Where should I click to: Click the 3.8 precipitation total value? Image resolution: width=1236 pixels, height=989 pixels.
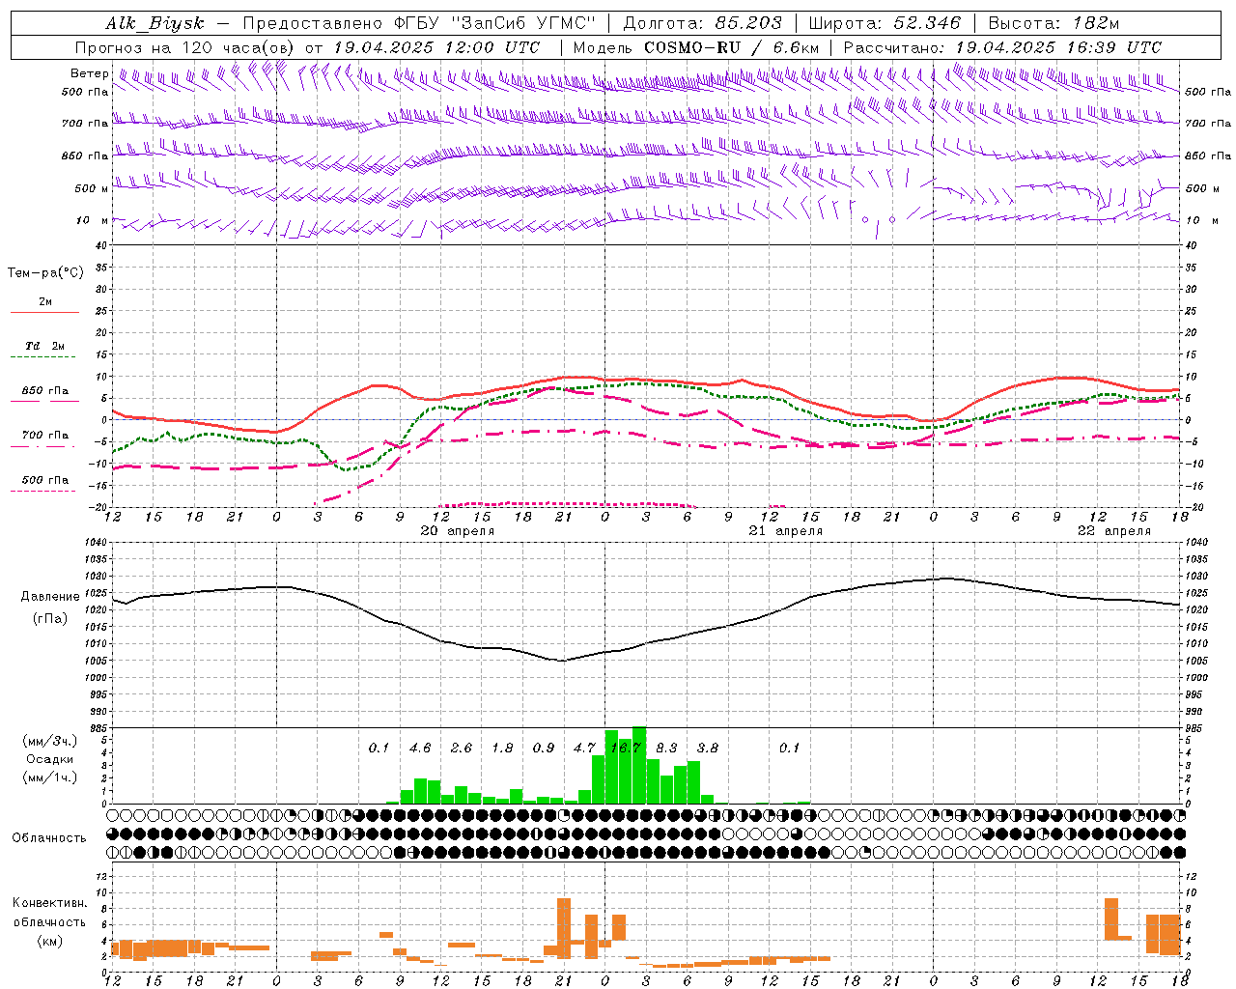pyautogui.click(x=708, y=749)
